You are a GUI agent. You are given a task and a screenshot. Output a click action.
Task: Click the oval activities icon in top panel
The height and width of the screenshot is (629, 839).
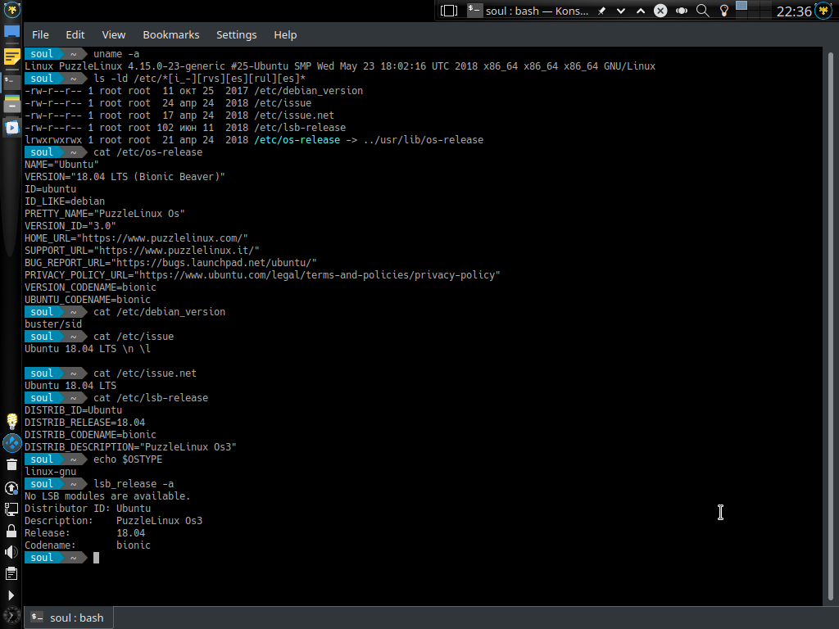(682, 11)
